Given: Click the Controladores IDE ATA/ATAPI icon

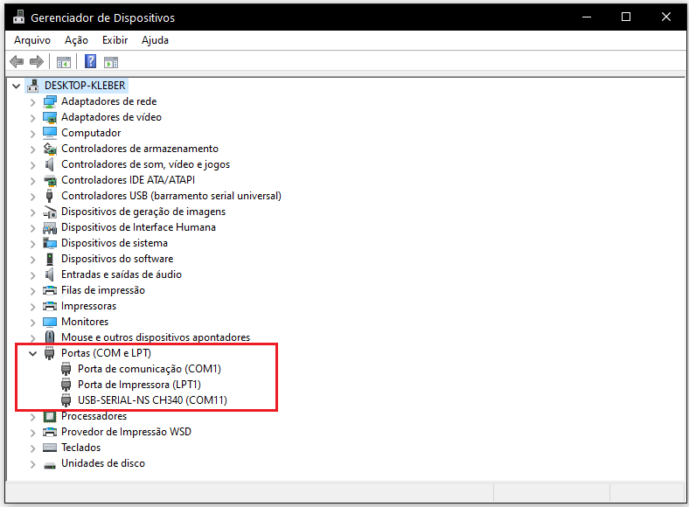Looking at the screenshot, I should tap(50, 180).
